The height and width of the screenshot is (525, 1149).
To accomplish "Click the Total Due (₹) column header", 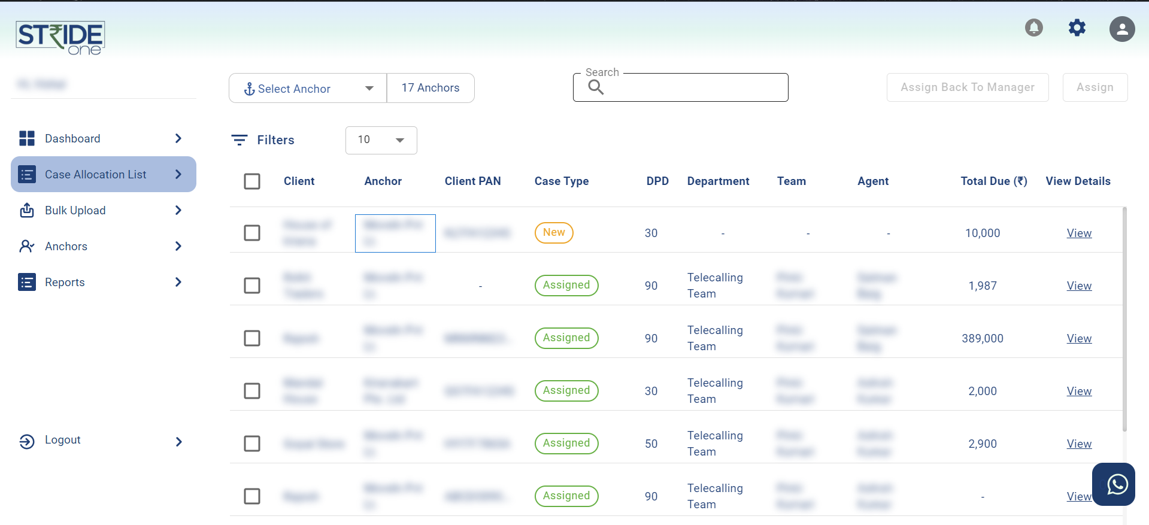I will (x=994, y=181).
